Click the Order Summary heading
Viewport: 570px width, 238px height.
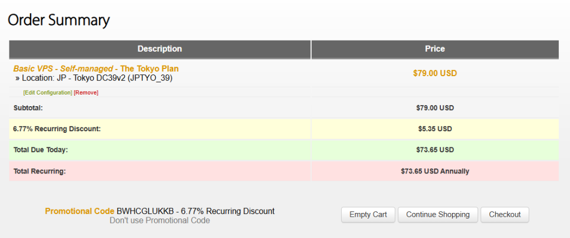tap(58, 21)
